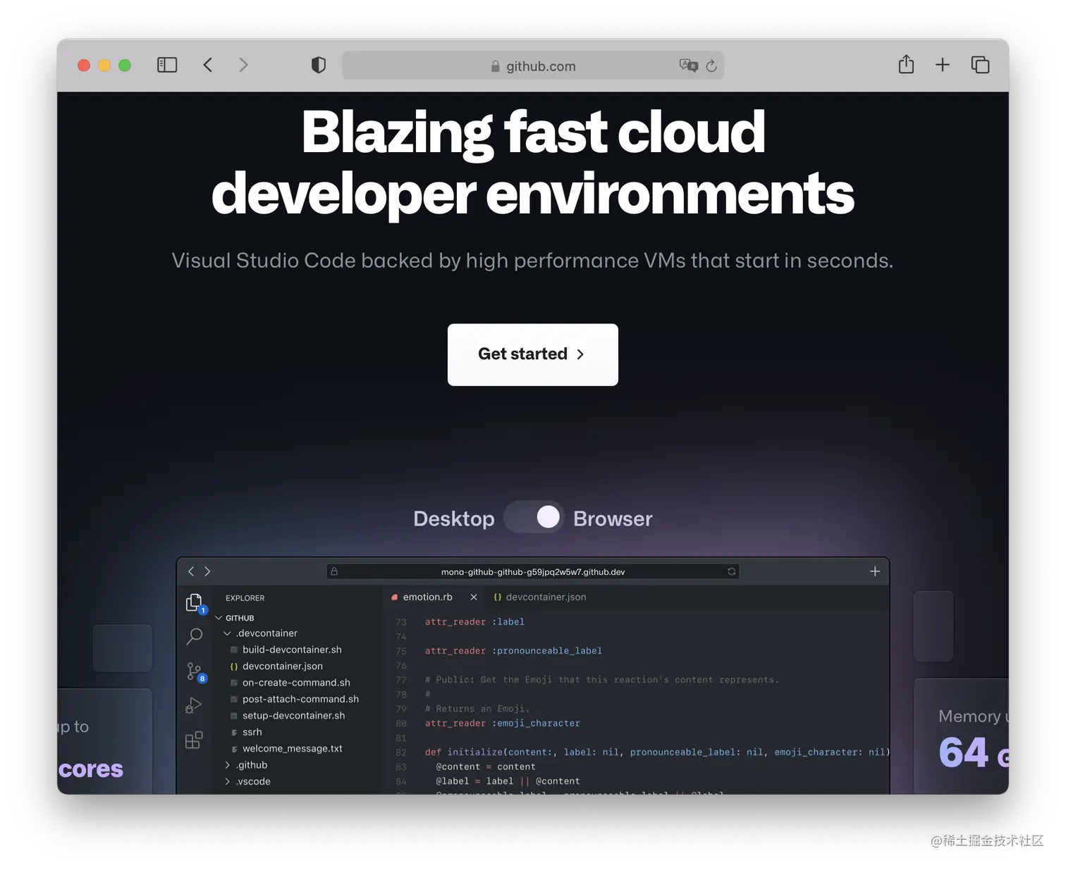Open a new Safari tab with plus
Screen dimensions: 1066x870
(x=943, y=65)
